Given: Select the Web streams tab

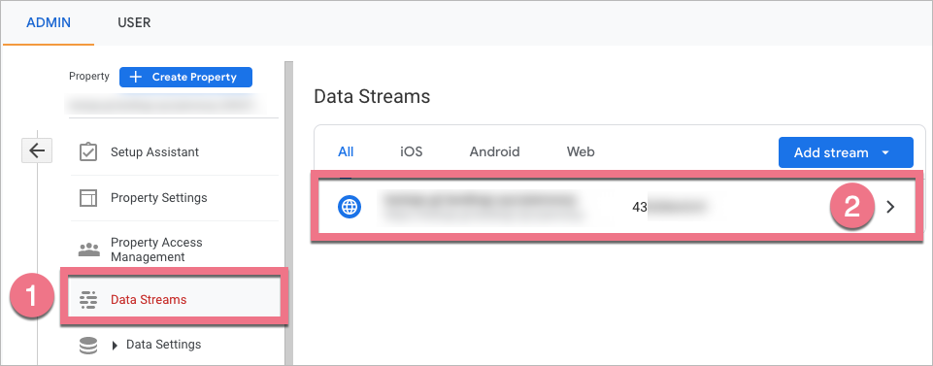Looking at the screenshot, I should pyautogui.click(x=581, y=152).
